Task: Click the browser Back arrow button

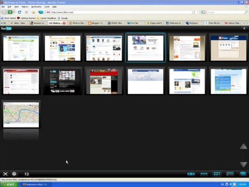Action: (5, 12)
